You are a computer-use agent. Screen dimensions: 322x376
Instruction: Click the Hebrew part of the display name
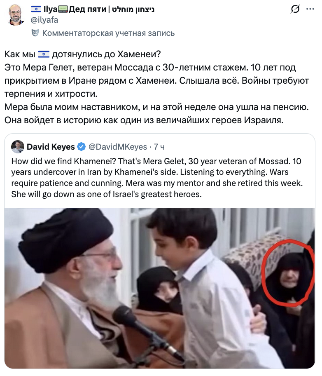point(133,9)
